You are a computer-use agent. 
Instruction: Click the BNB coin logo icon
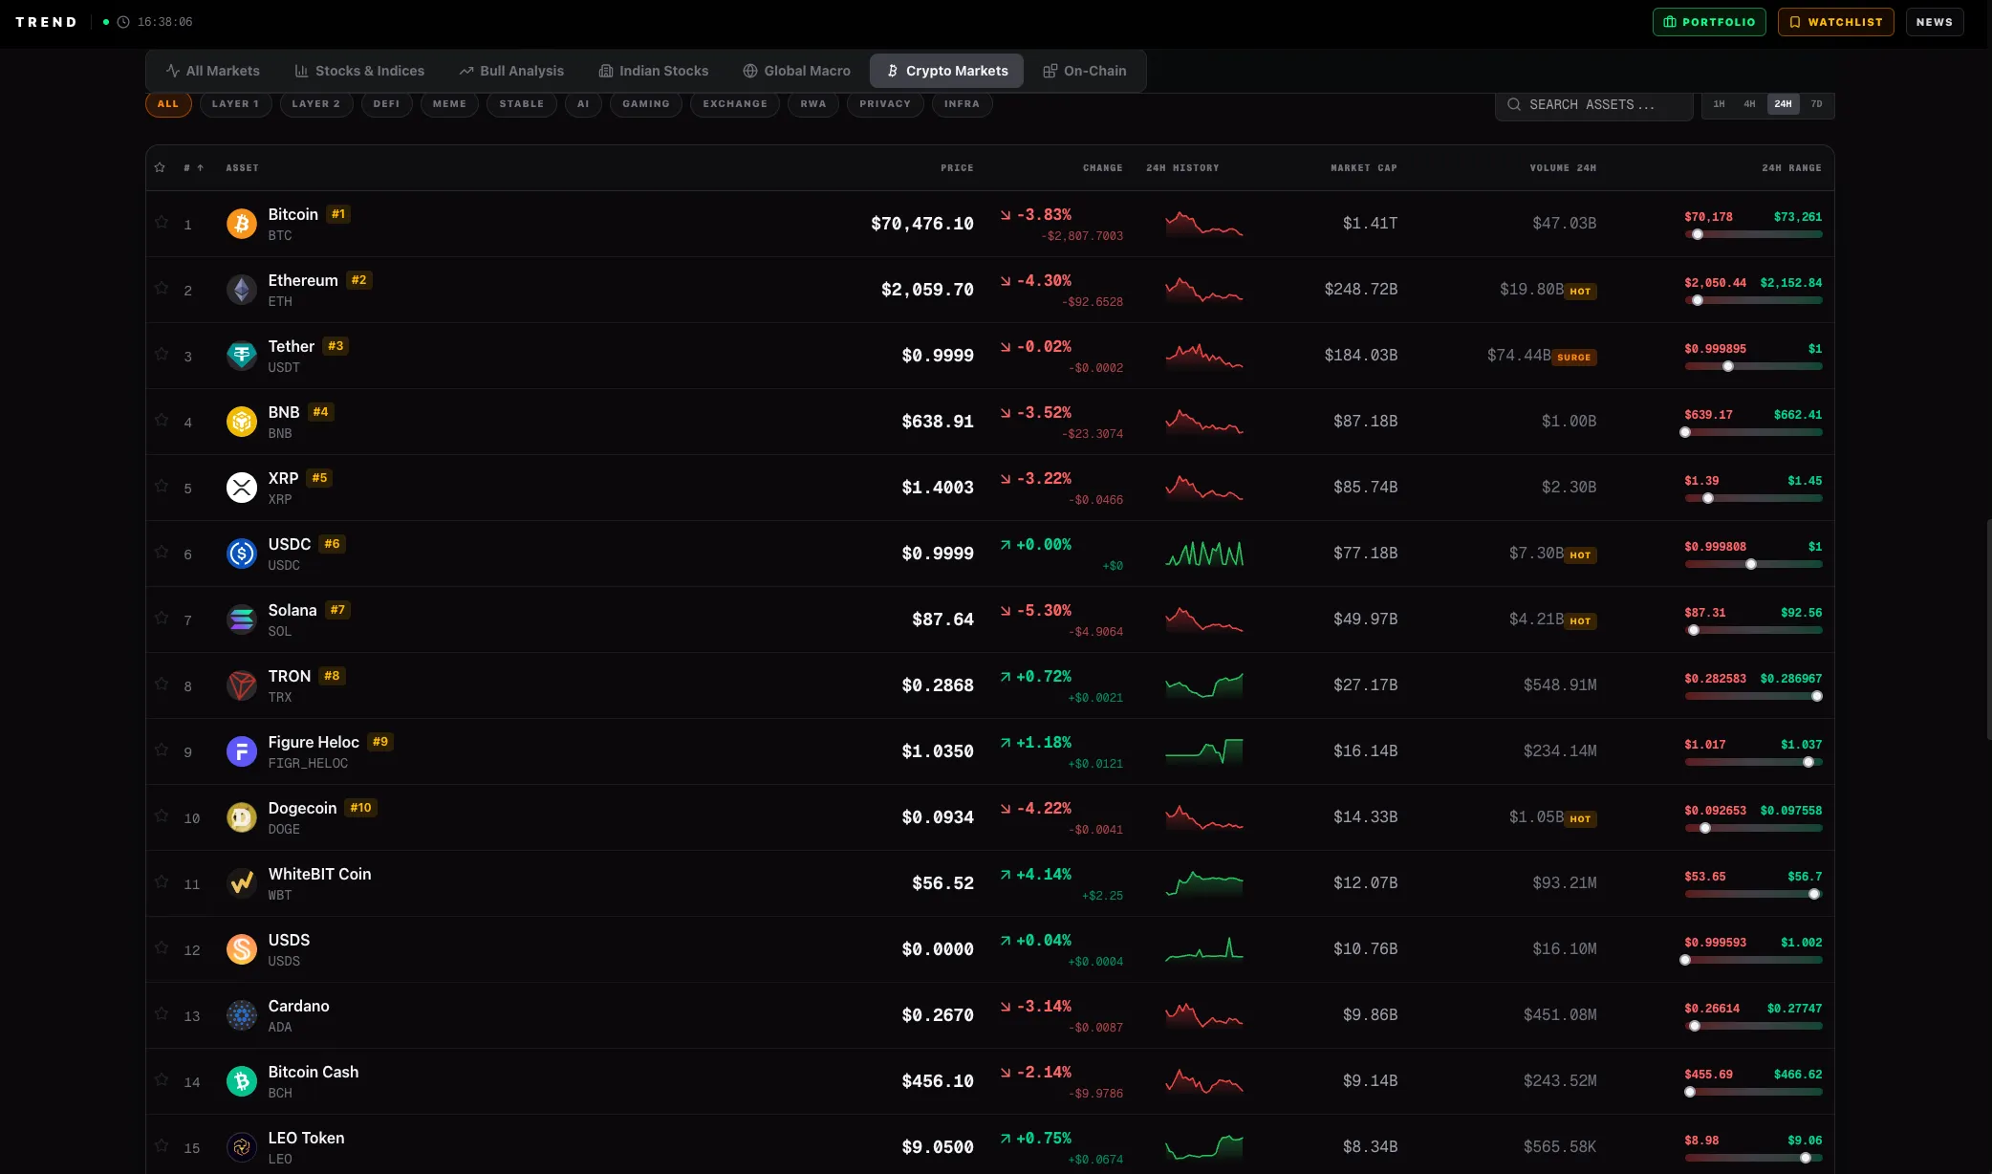(242, 422)
